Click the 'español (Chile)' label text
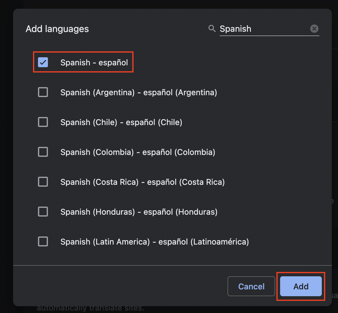Image resolution: width=338 pixels, height=313 pixels. point(154,122)
